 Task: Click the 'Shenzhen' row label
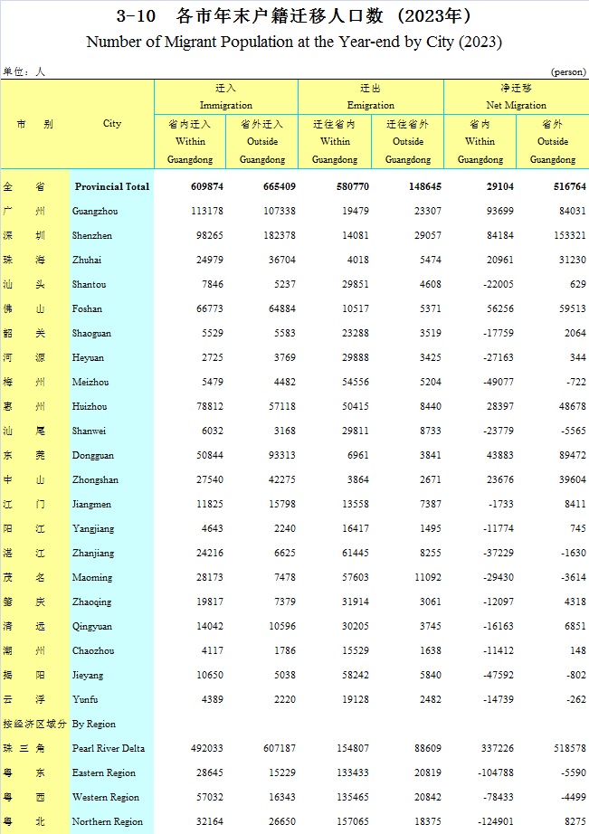[x=92, y=235]
